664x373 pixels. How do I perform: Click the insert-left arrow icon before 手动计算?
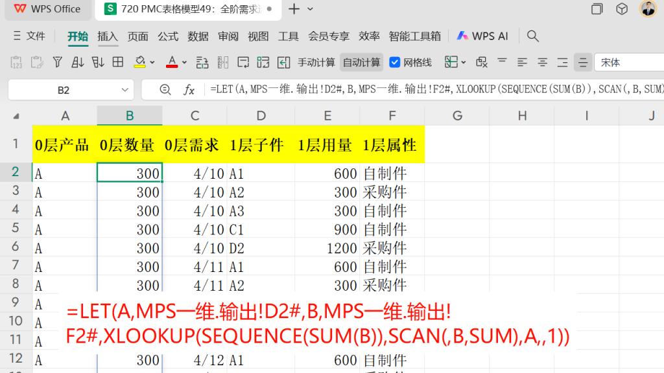(x=283, y=63)
